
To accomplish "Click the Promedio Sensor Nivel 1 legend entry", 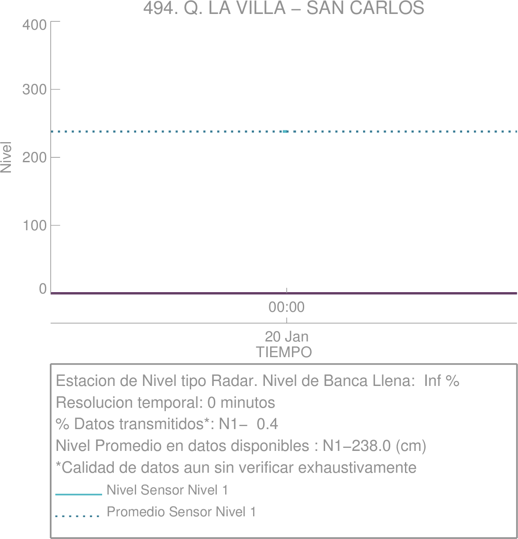I will click(x=182, y=512).
